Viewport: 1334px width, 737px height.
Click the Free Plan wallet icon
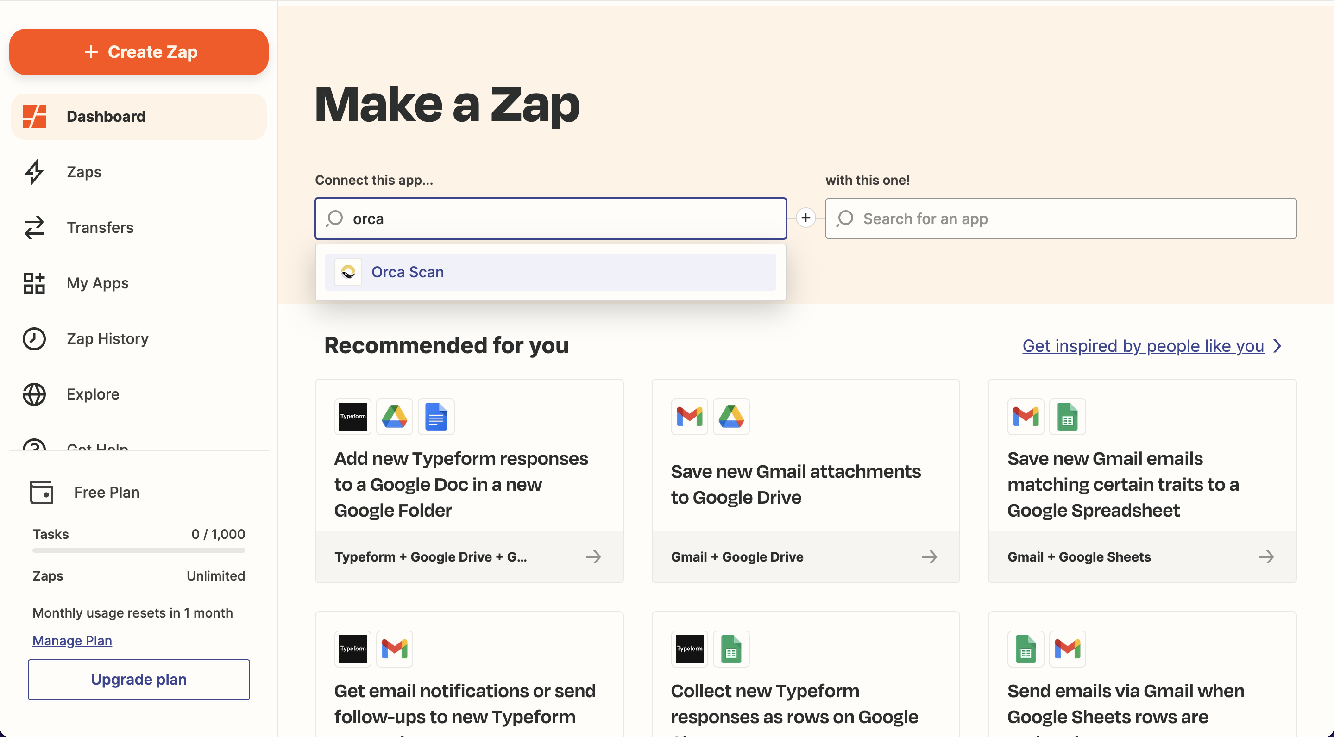pyautogui.click(x=41, y=492)
